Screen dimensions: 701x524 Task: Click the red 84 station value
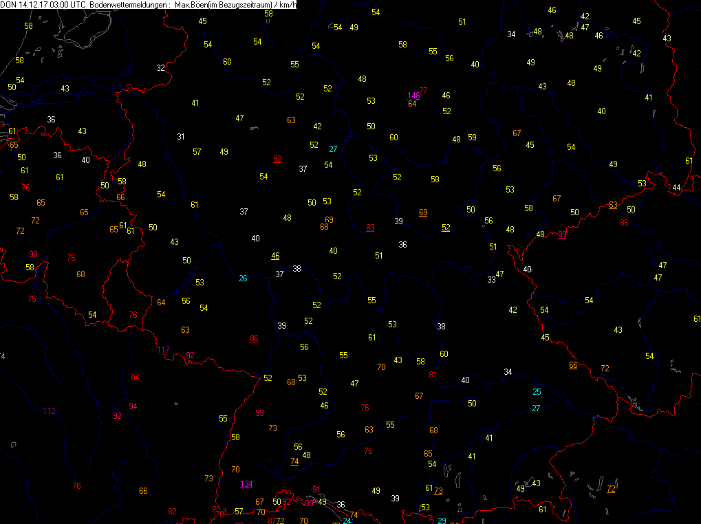click(135, 378)
